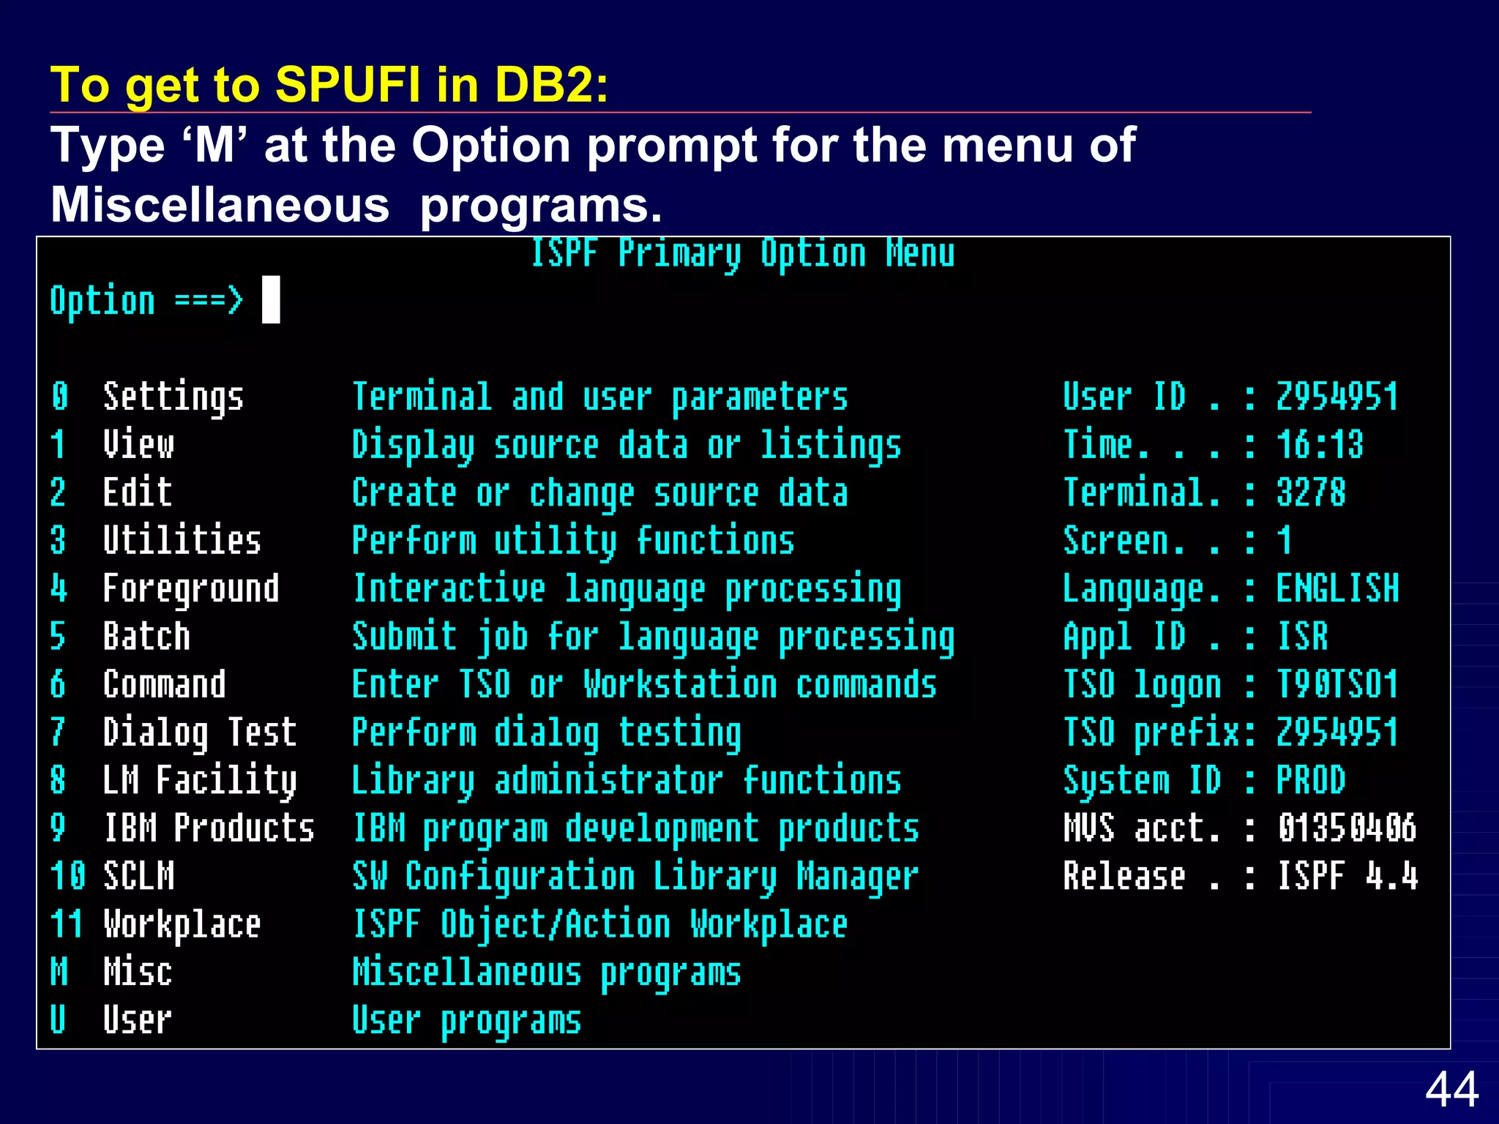Select the 4 Foreground menu option
This screenshot has height=1124, width=1499.
165,589
